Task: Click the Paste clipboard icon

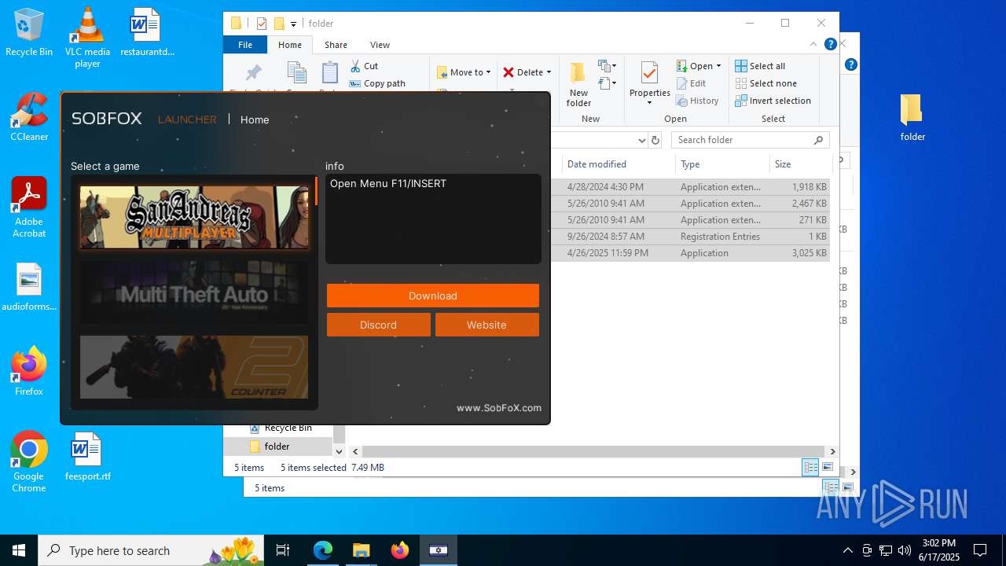Action: click(330, 73)
